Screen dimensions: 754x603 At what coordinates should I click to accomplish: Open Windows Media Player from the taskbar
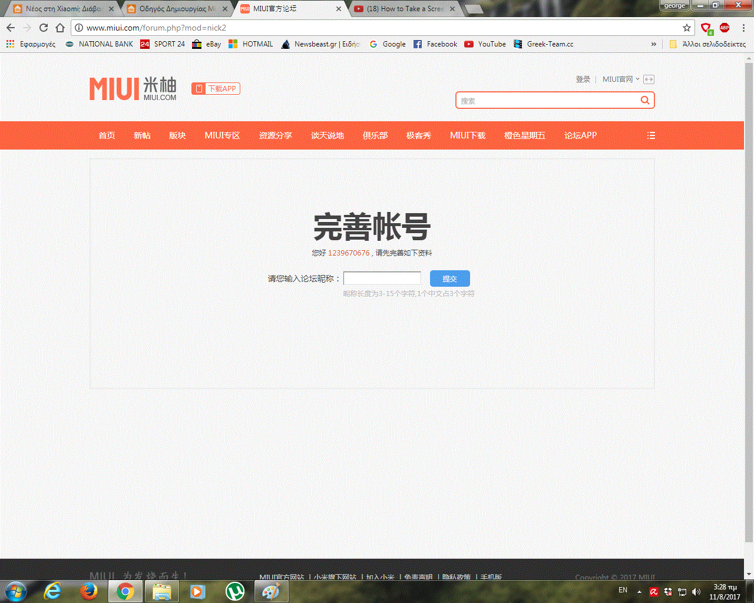[198, 591]
